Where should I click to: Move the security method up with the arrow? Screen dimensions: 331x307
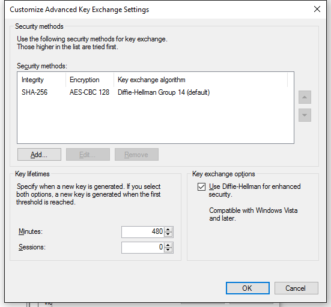pos(305,97)
